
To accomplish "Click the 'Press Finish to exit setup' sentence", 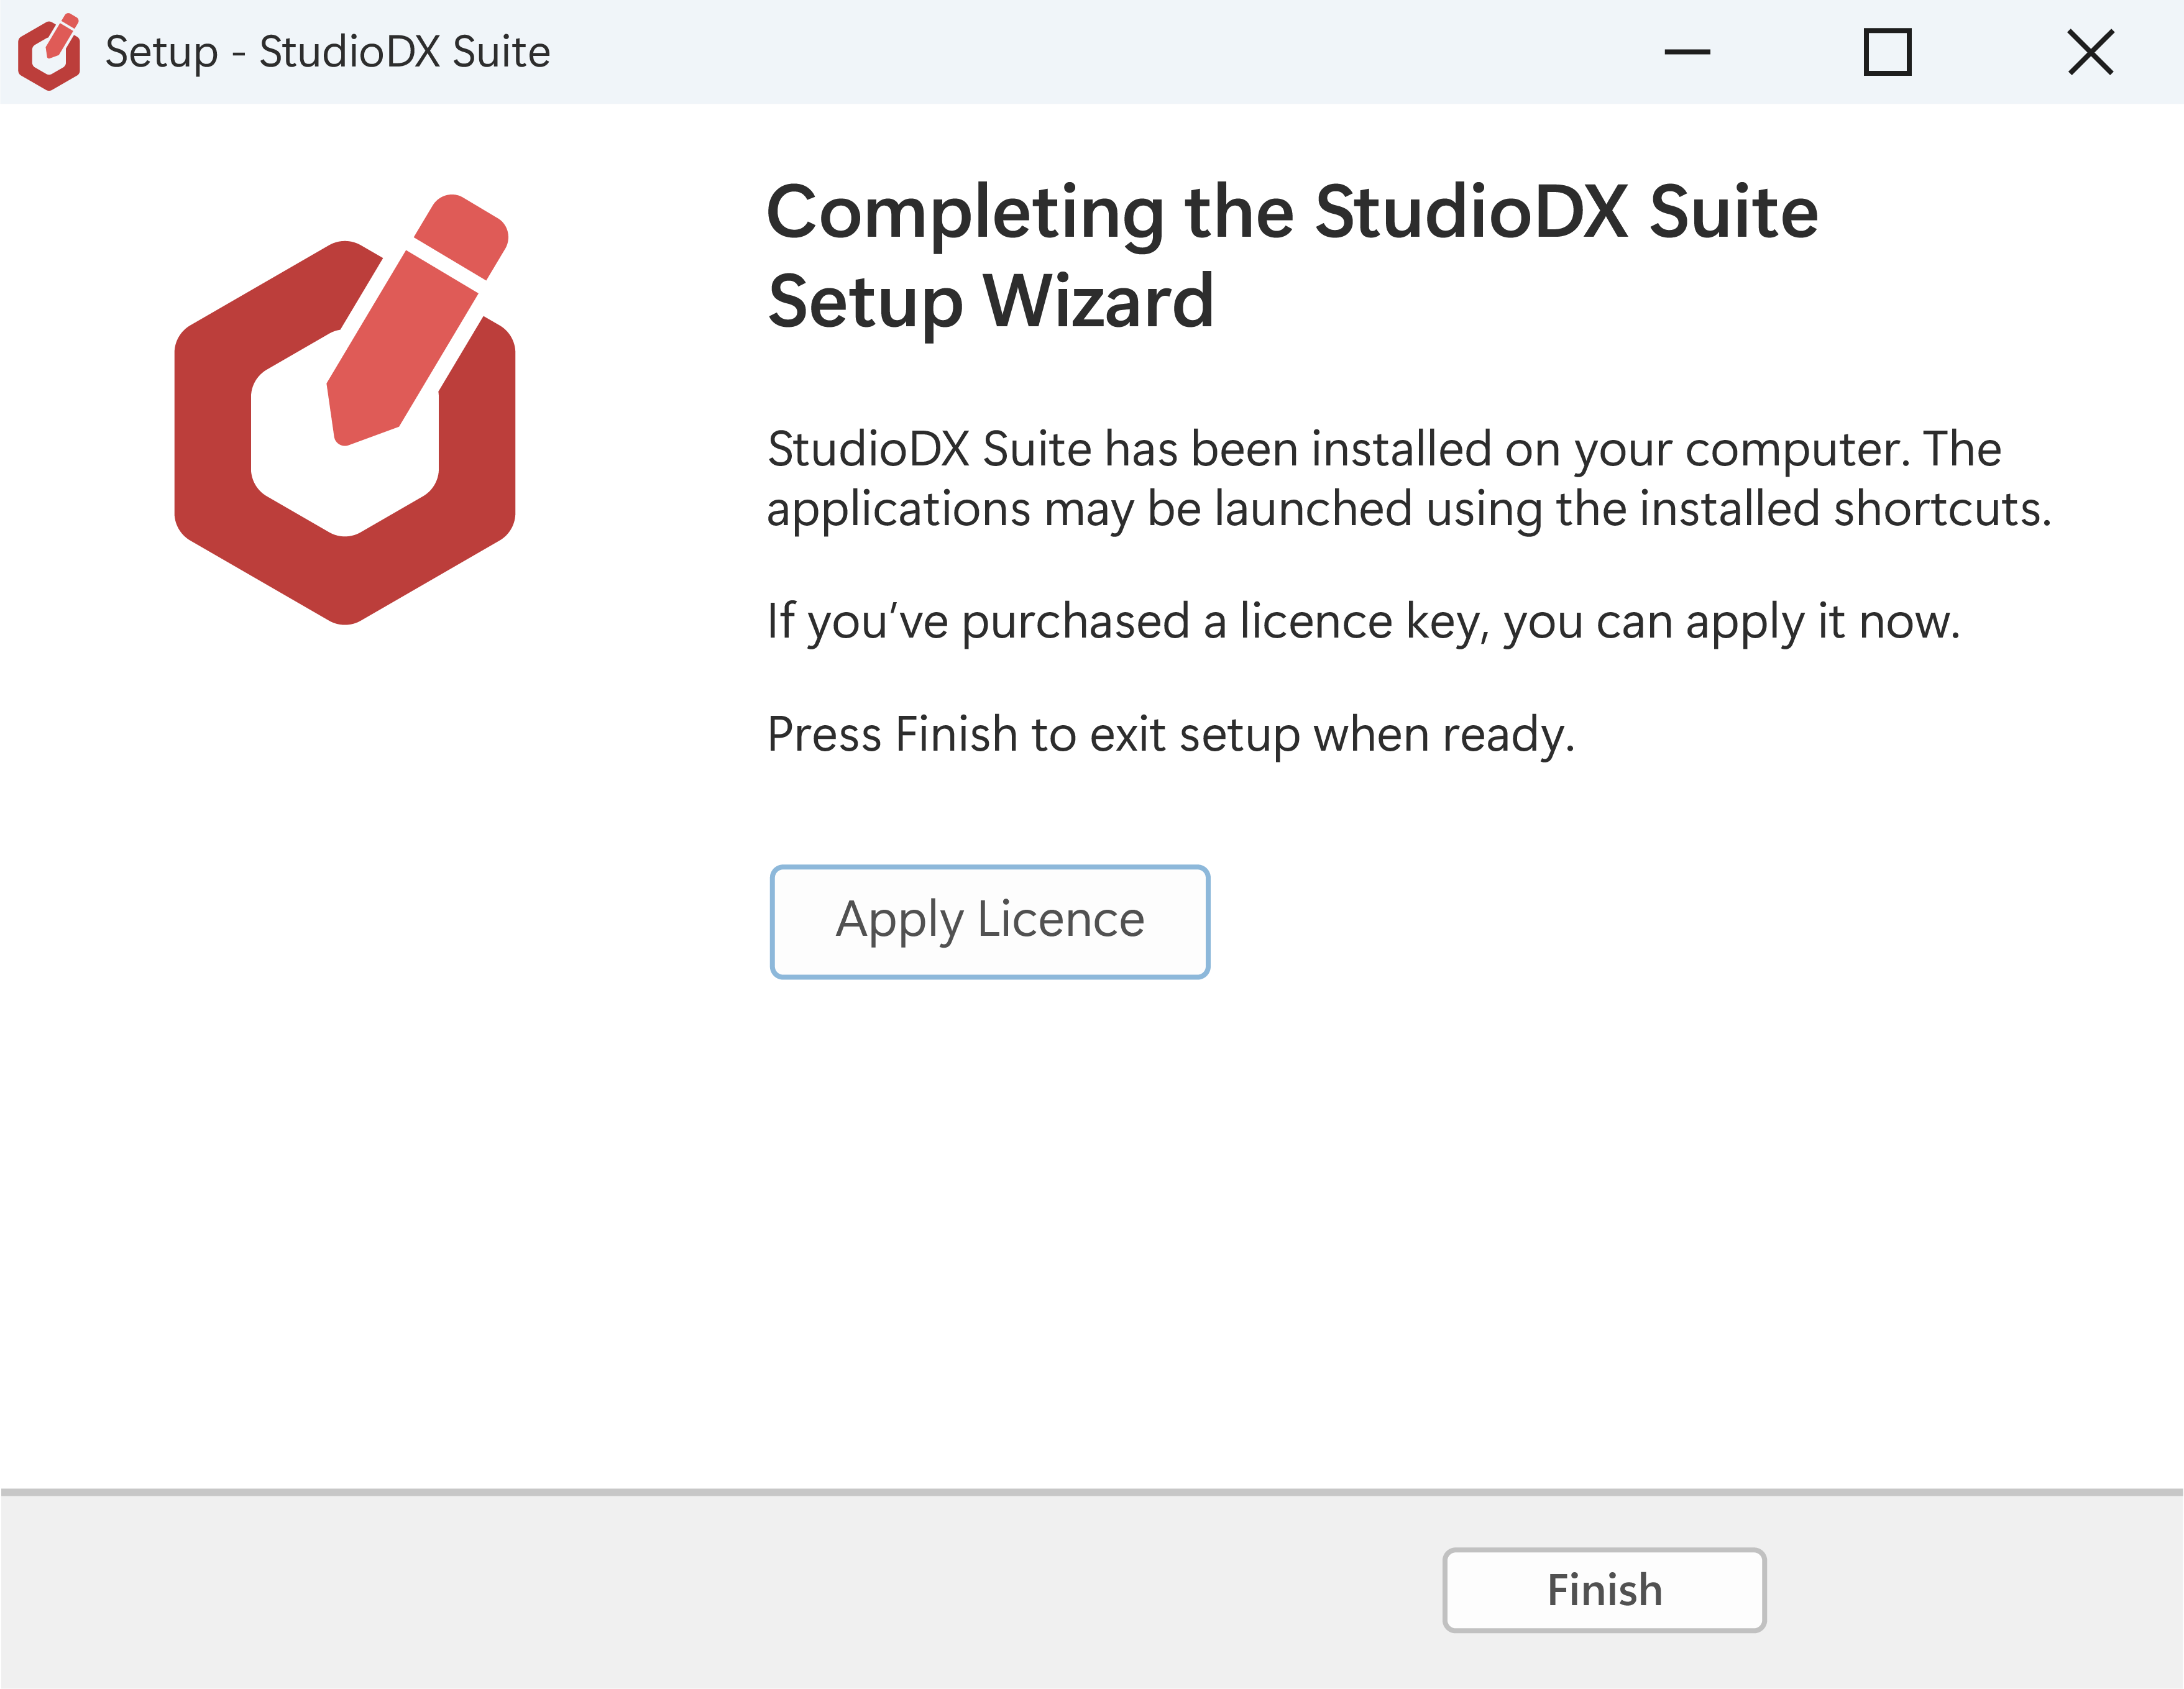I will click(1170, 735).
